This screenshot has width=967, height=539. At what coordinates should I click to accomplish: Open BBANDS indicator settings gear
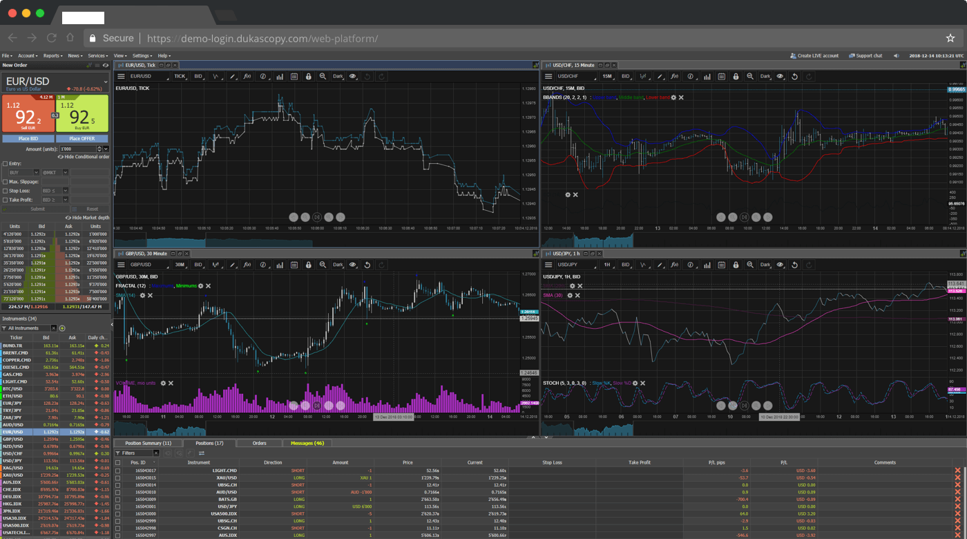pyautogui.click(x=673, y=97)
